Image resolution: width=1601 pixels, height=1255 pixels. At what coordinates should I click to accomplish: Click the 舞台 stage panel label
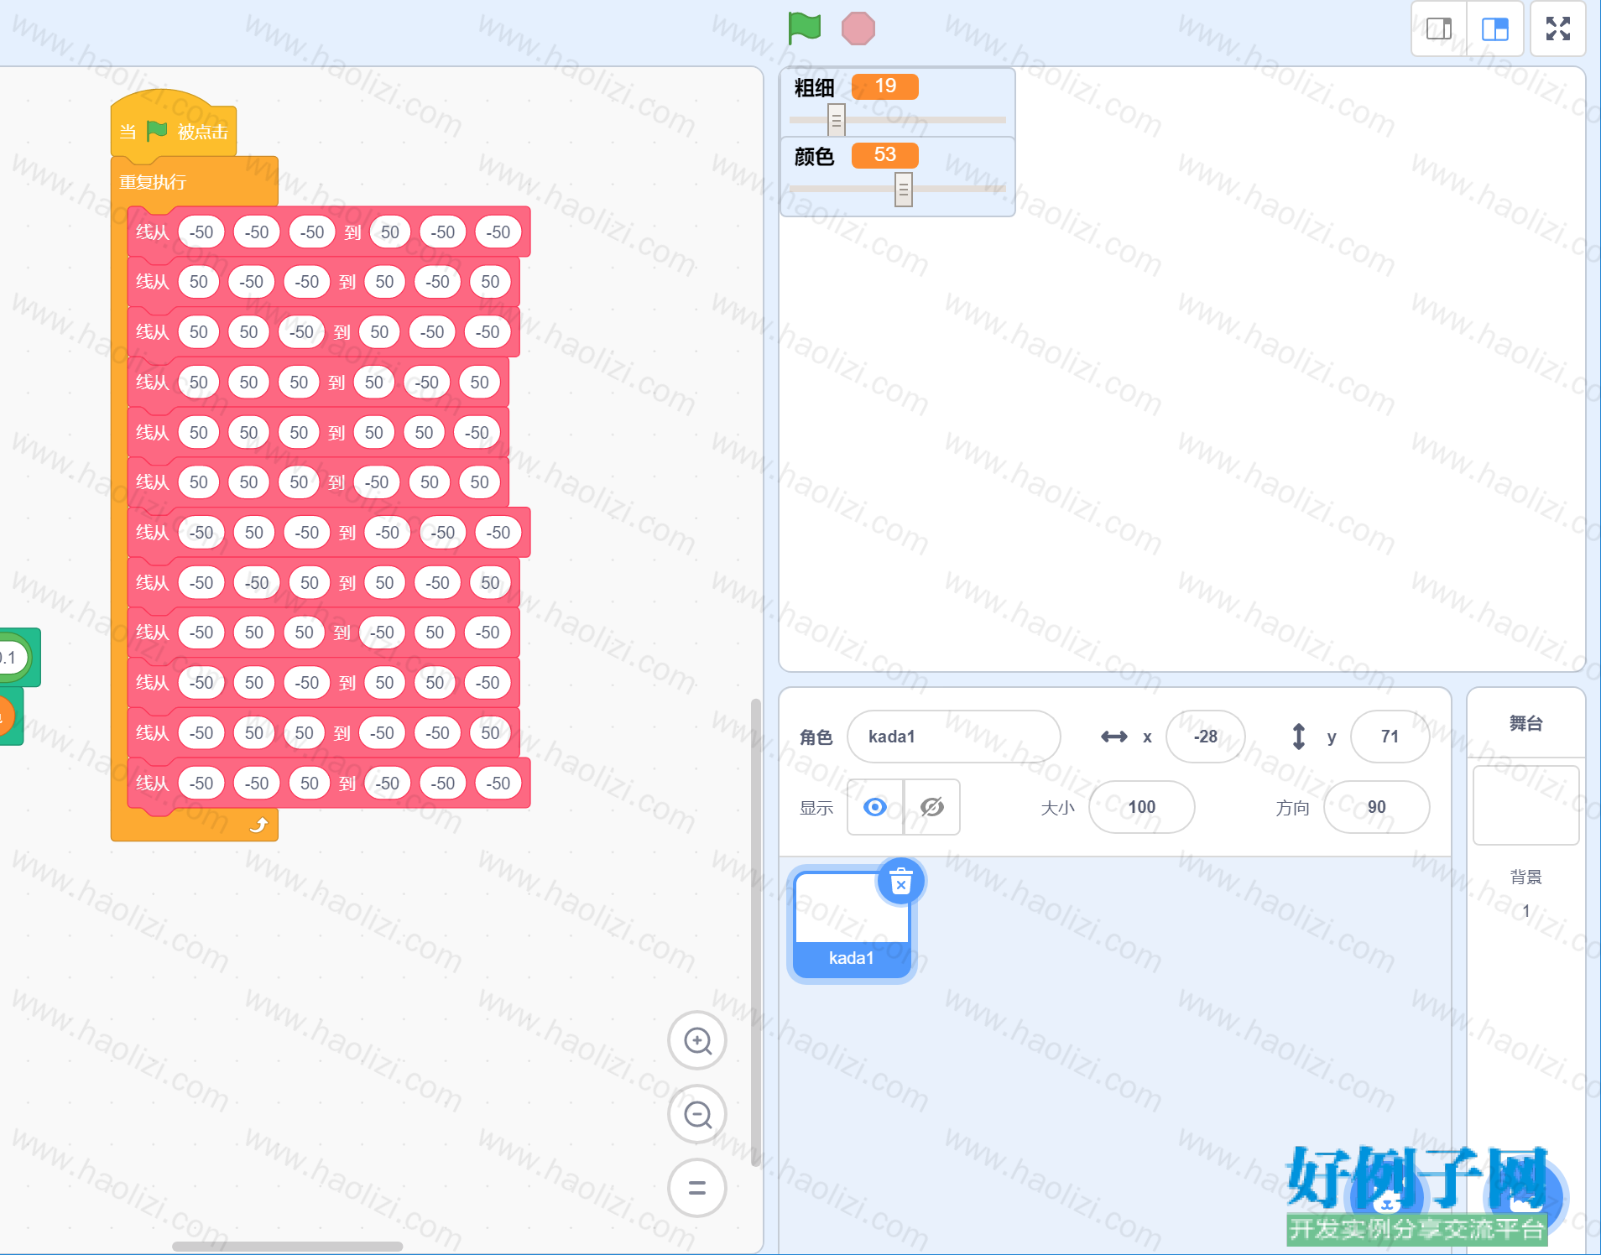[x=1525, y=723]
